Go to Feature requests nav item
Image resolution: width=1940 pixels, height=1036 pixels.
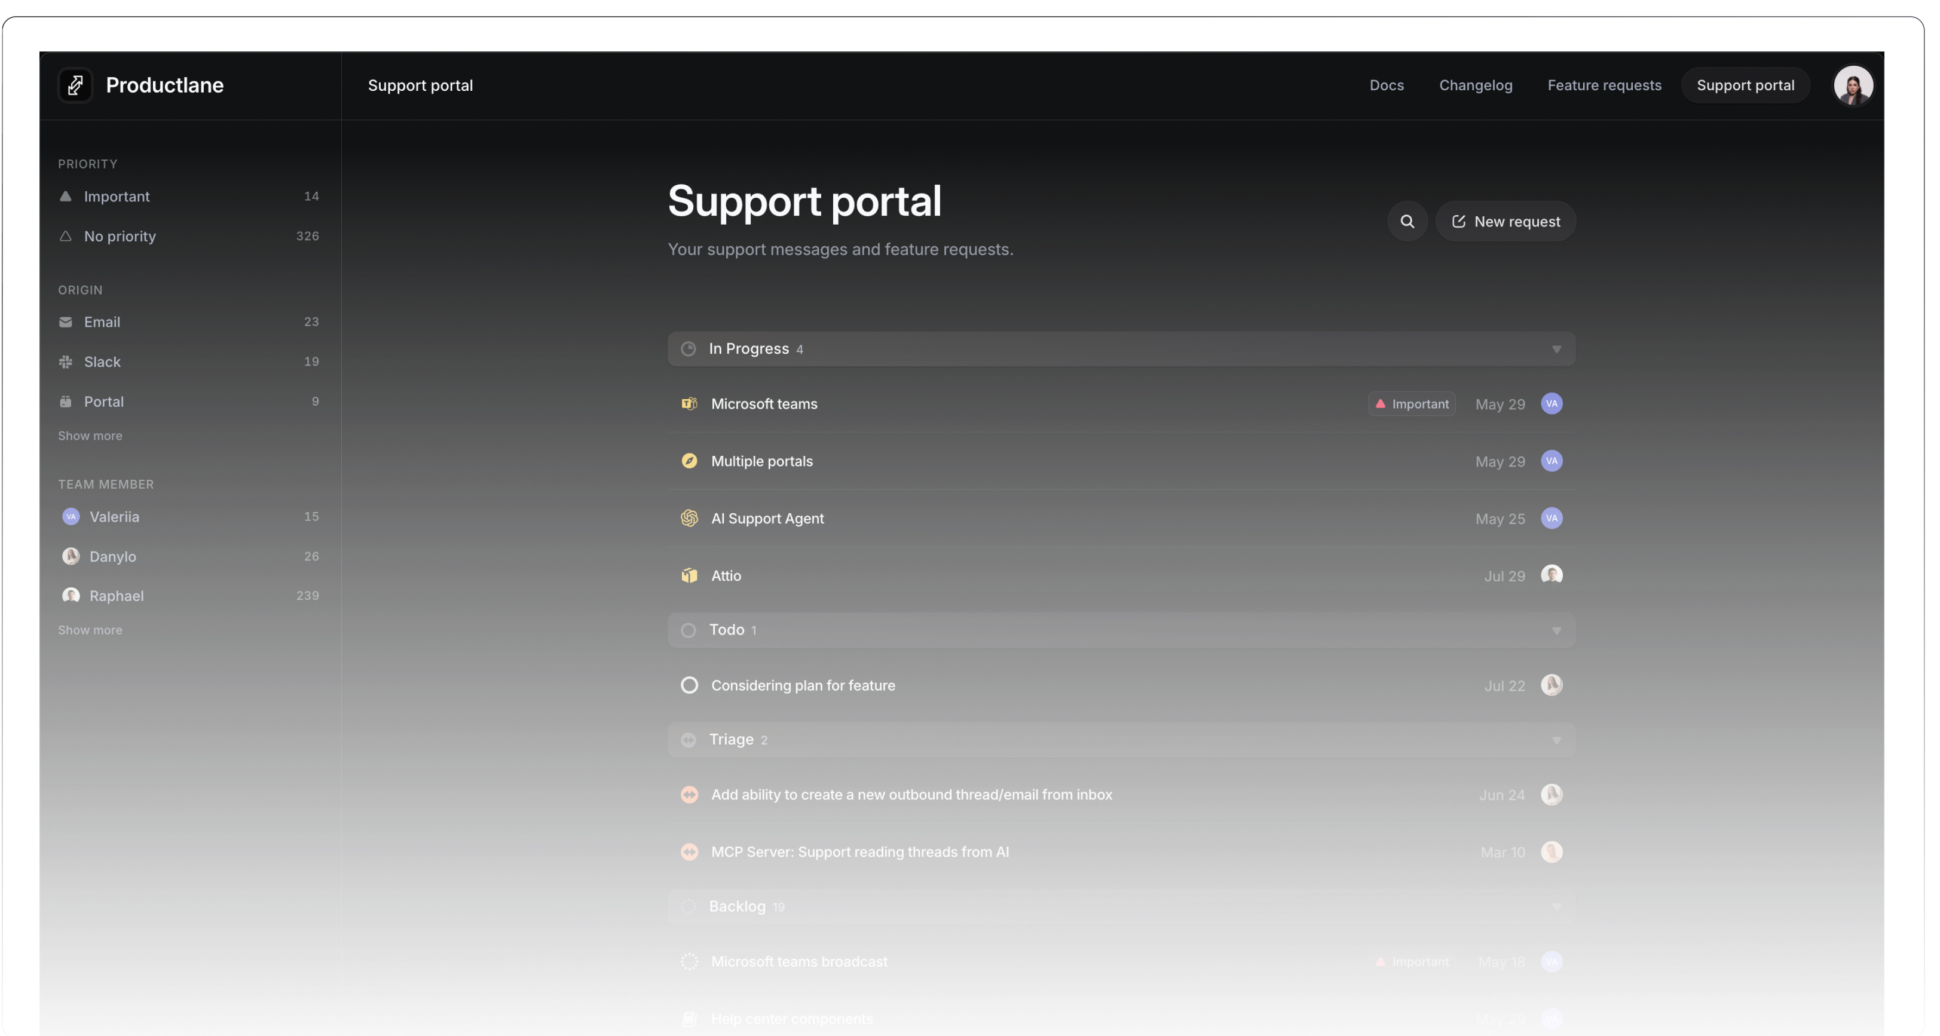coord(1604,85)
